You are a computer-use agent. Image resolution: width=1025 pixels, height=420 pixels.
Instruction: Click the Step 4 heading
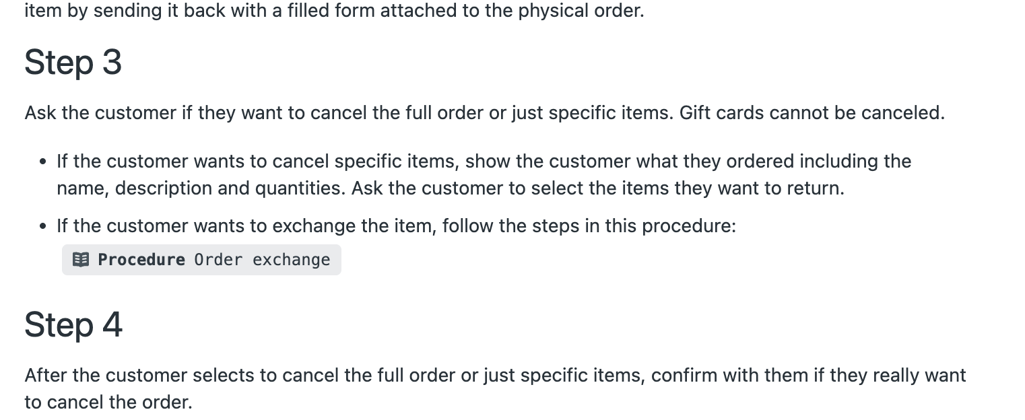point(73,324)
